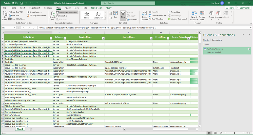Open Data Validation

[156, 19]
